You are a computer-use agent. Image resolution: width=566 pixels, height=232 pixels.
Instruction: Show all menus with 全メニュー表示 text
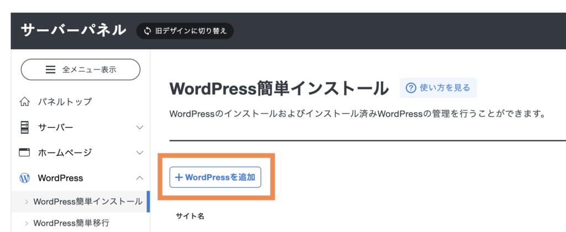pyautogui.click(x=88, y=70)
